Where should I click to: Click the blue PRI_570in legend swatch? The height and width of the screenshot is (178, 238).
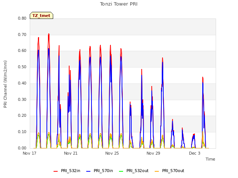pyautogui.click(x=89, y=171)
